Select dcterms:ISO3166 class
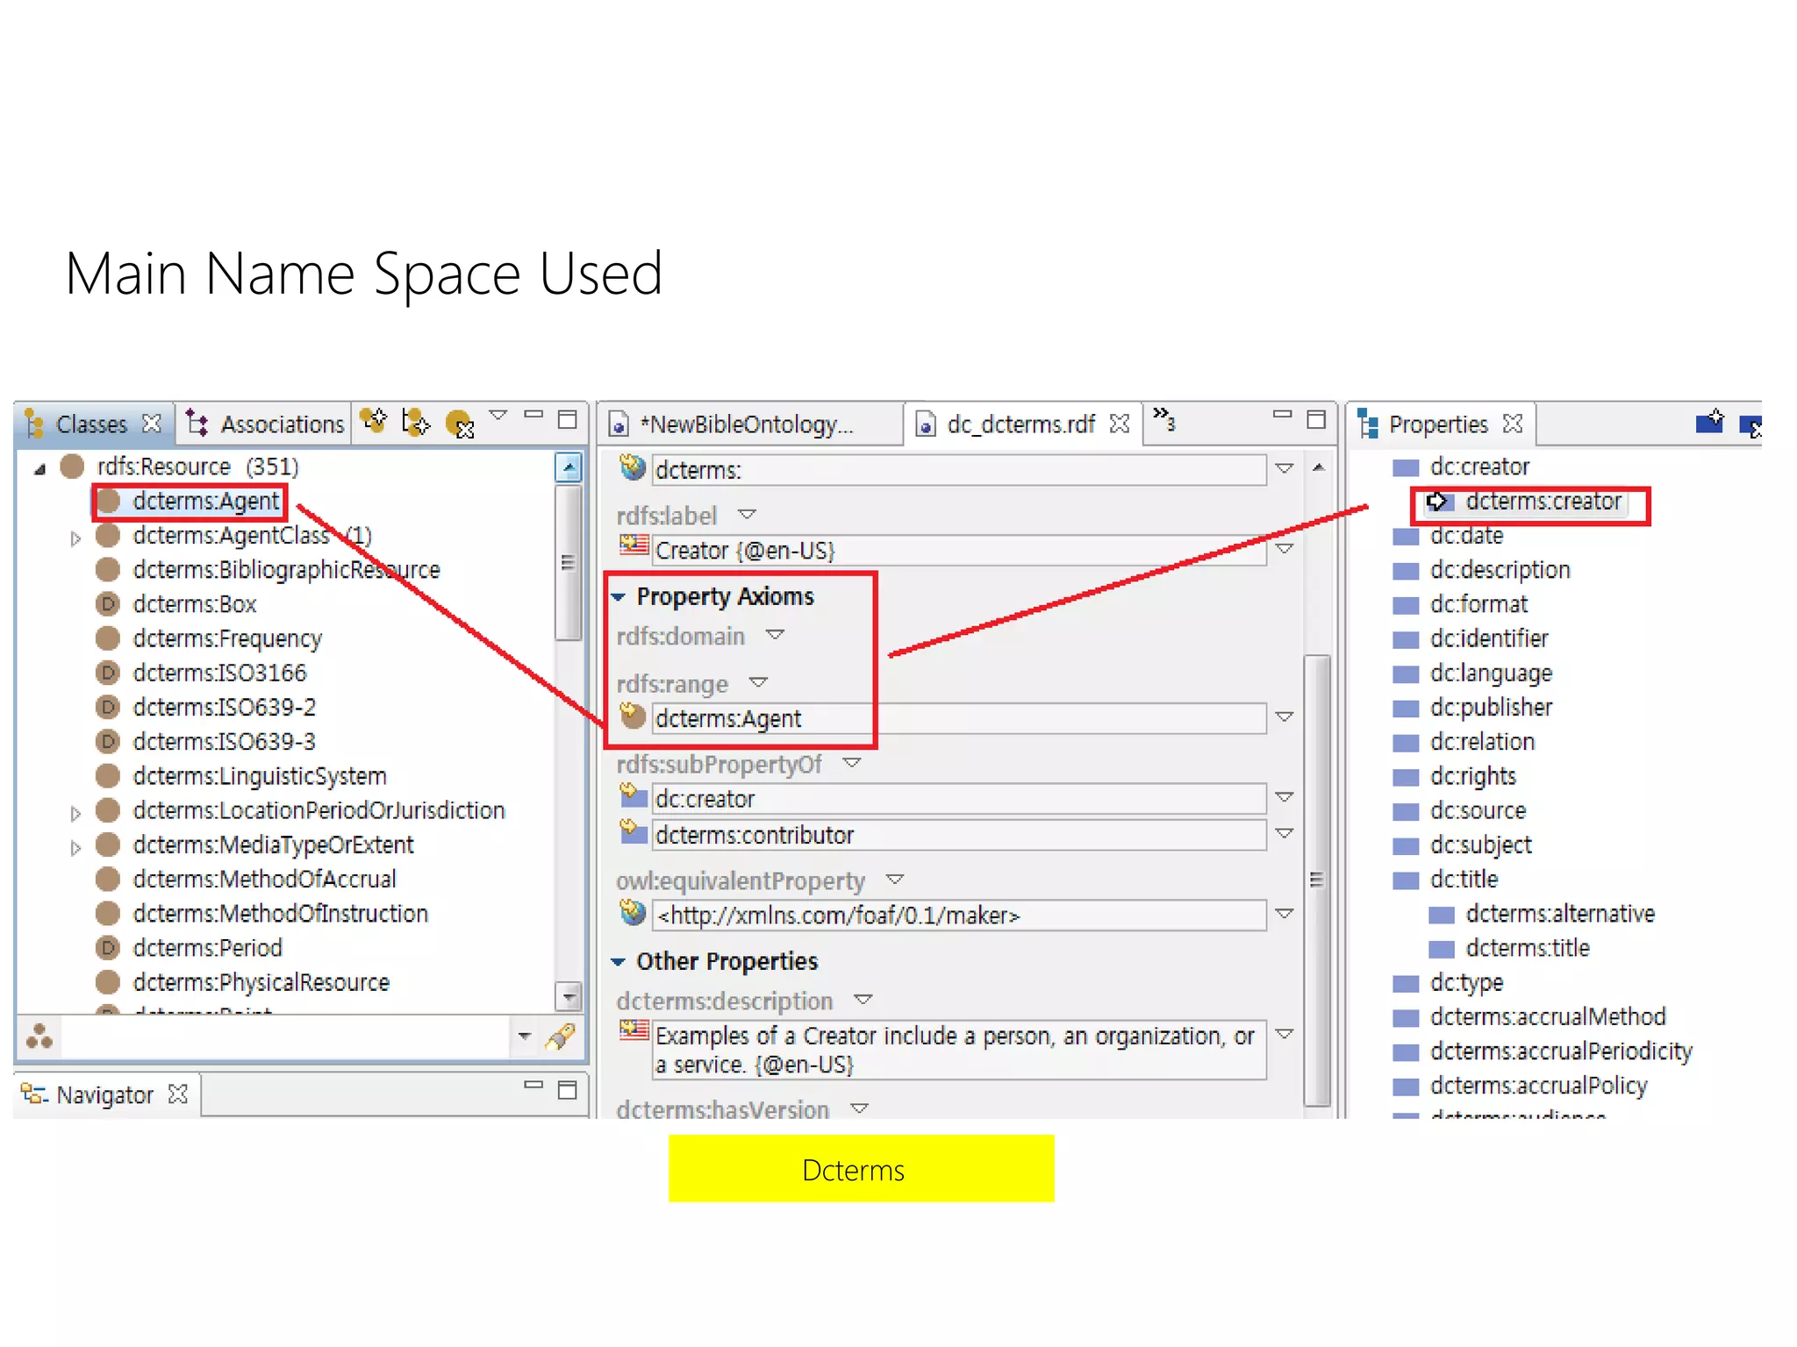This screenshot has height=1347, width=1797. coord(219,673)
